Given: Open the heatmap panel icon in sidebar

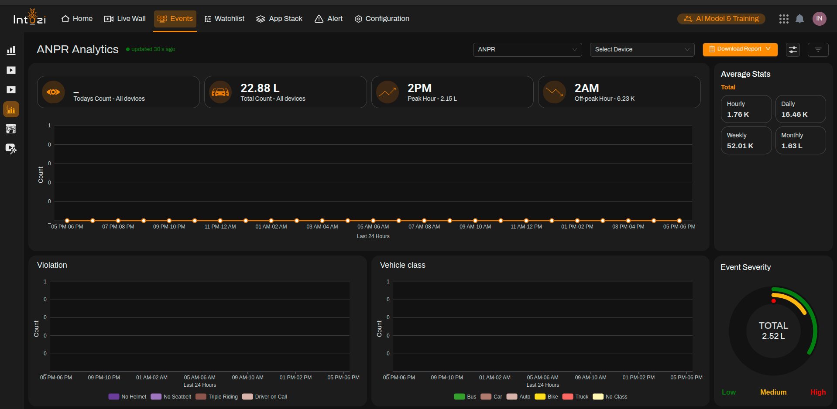Looking at the screenshot, I should 11,129.
